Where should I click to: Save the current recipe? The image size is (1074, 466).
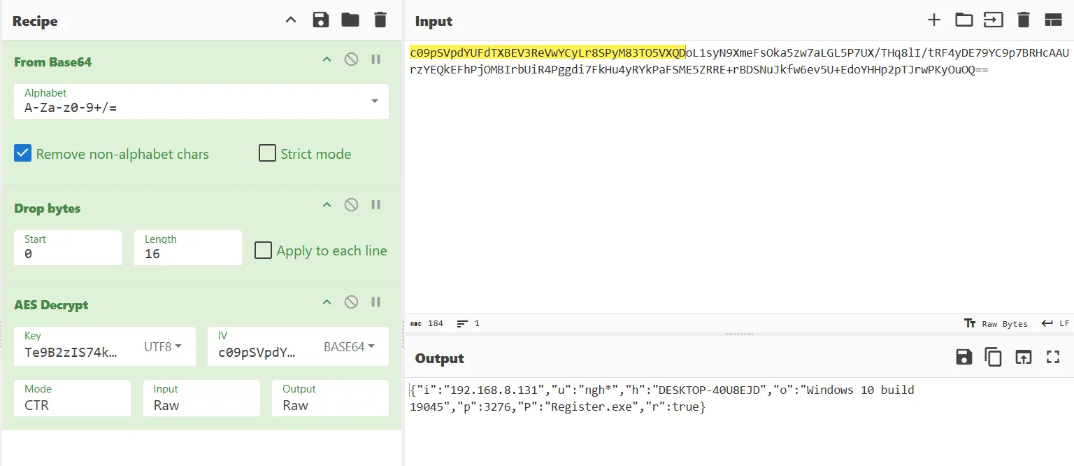point(321,20)
